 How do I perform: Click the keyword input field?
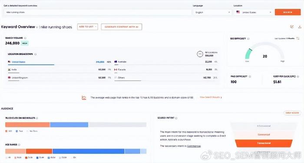click(x=98, y=12)
